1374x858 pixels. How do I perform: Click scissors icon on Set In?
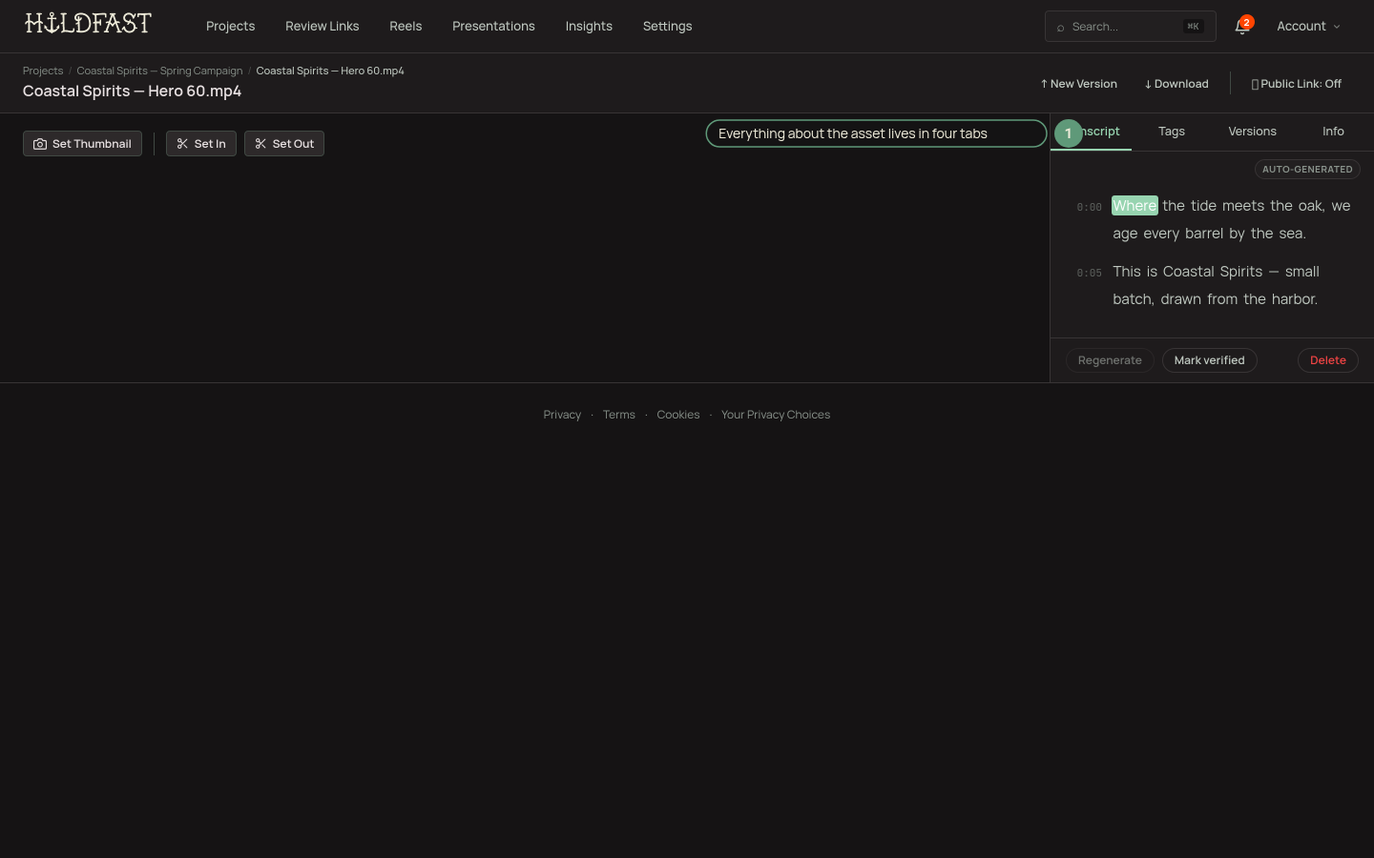coord(182,144)
